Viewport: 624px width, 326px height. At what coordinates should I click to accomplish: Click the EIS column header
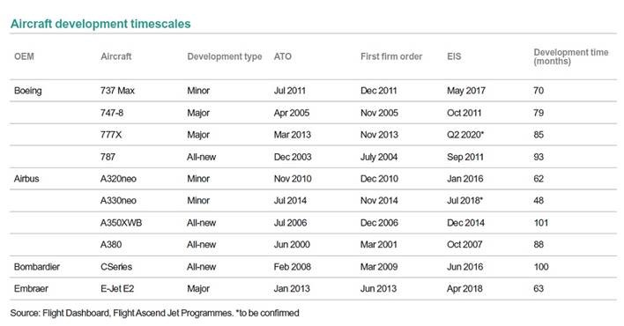(x=454, y=56)
